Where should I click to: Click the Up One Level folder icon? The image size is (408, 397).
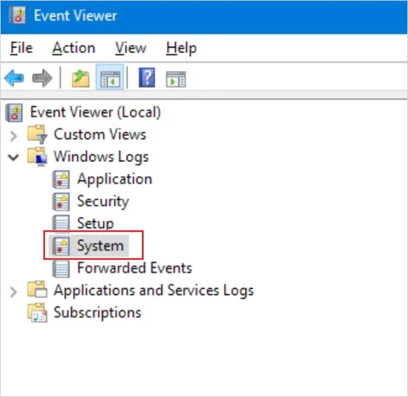(x=81, y=78)
